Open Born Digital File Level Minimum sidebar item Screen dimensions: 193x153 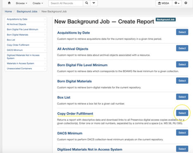tap(26, 29)
